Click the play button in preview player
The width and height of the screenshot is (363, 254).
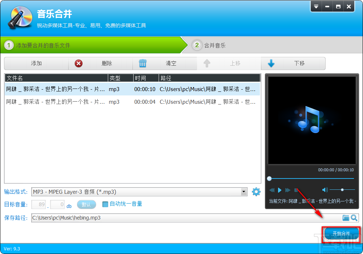280,190
